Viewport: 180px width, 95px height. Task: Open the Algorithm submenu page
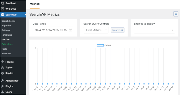point(6,26)
